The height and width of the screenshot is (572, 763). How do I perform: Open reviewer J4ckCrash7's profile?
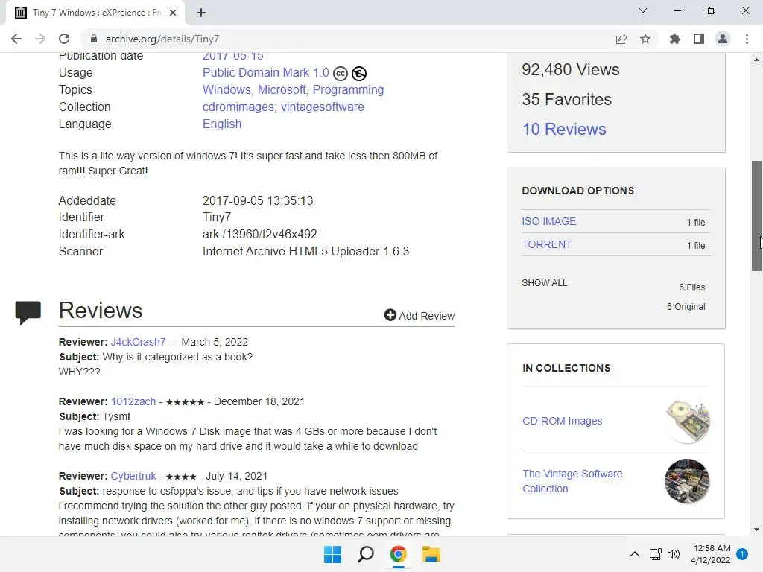coord(138,342)
